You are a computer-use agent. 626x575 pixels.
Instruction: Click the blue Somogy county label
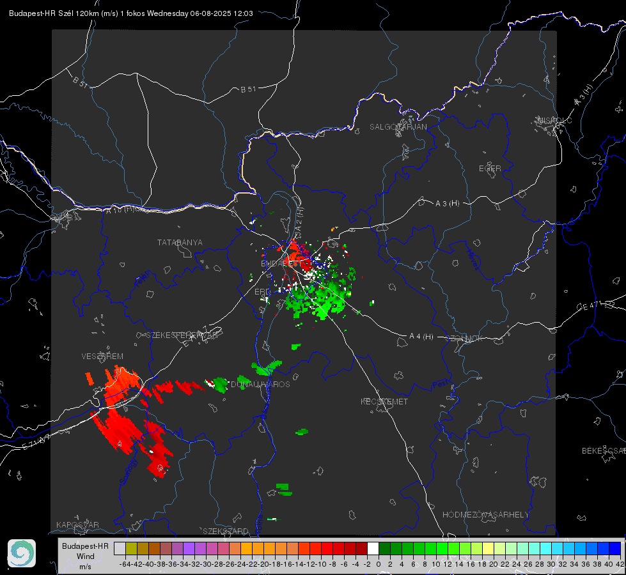point(129,471)
